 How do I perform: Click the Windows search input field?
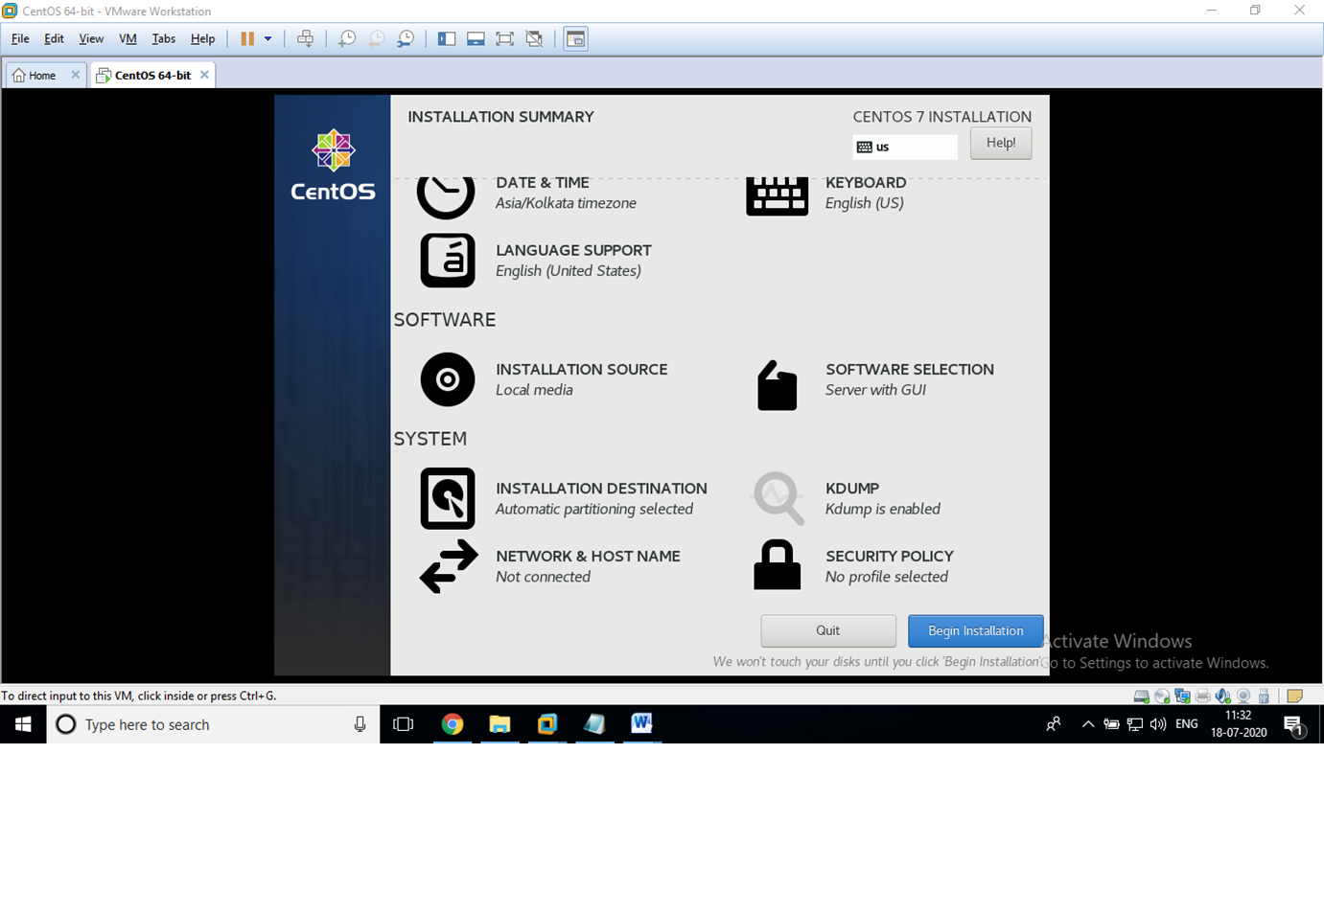[x=192, y=724]
